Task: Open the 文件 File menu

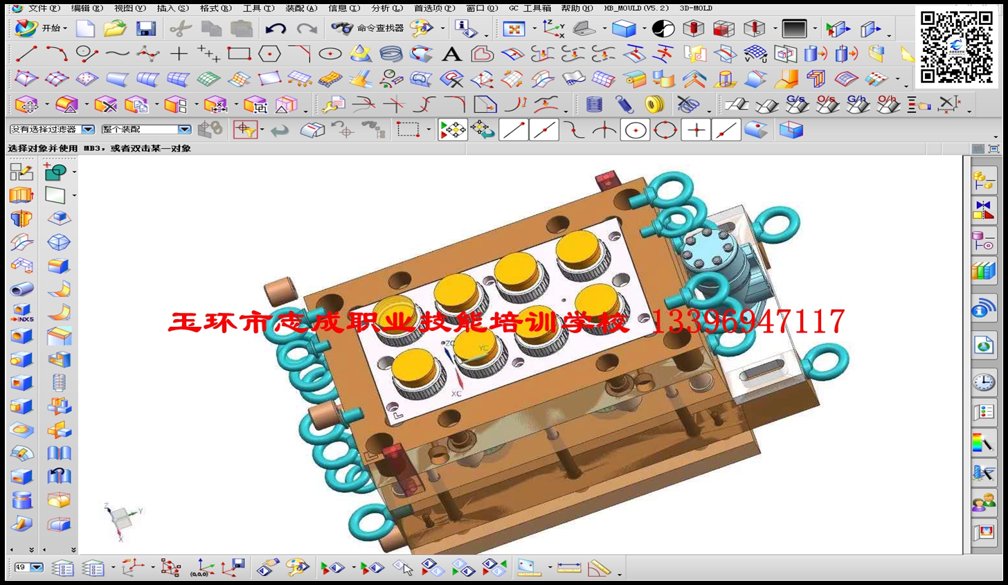Action: [x=44, y=8]
